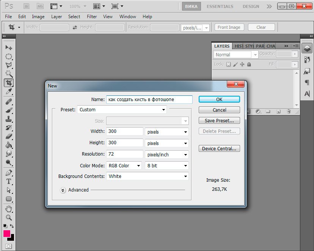Reset default foreground and background colors
The width and height of the screenshot is (314, 251).
coord(5,226)
